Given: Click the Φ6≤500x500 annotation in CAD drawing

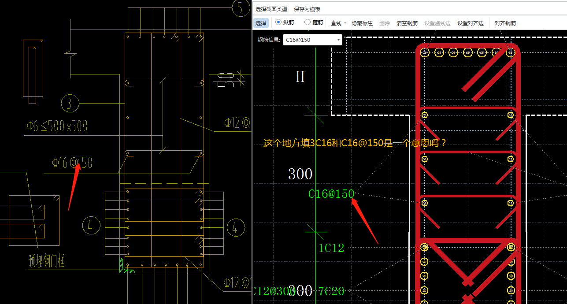Looking at the screenshot, I should click(57, 126).
